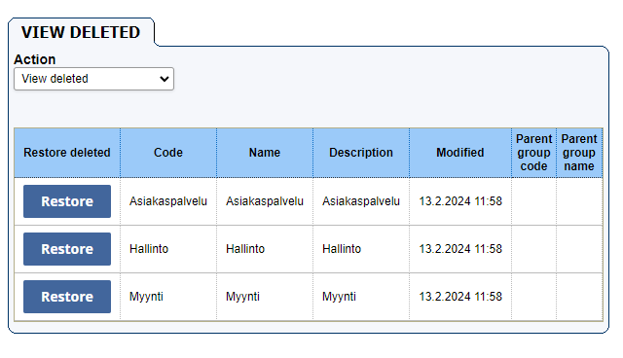Viewport: 623px width, 358px height.
Task: Click the Modified column header
Action: (460, 153)
